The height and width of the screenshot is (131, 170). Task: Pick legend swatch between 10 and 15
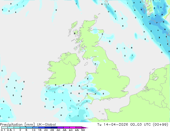[x=36, y=128]
